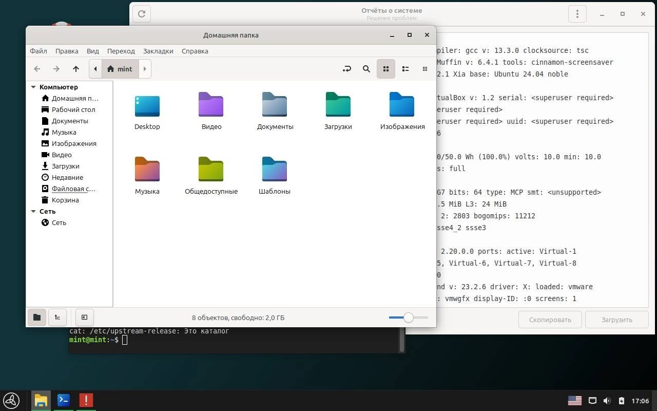Screen dimensions: 657x411
Task: Open the US keyboard layout indicator
Action: click(575, 400)
